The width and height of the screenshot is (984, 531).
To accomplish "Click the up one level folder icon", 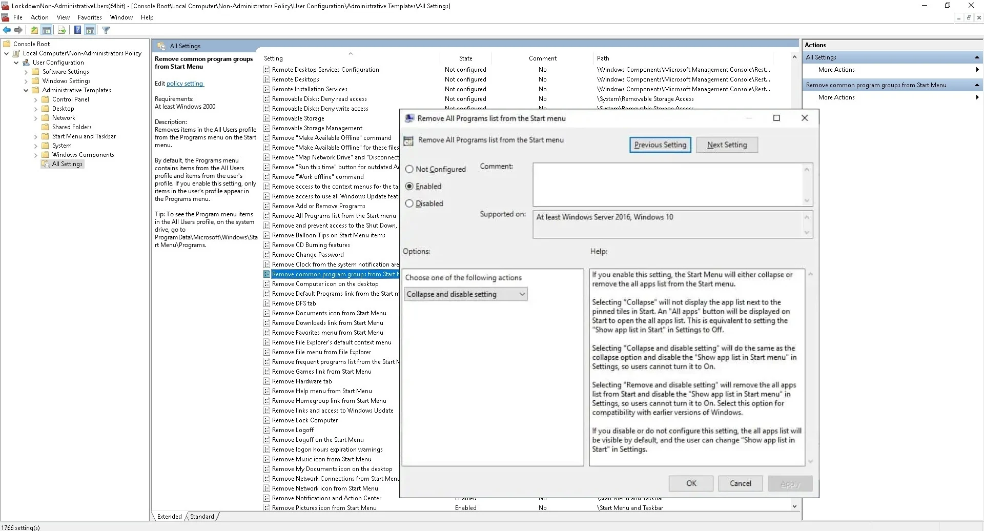I will (34, 30).
